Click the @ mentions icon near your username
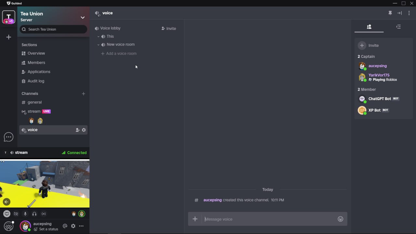The height and width of the screenshot is (234, 416). (x=65, y=226)
